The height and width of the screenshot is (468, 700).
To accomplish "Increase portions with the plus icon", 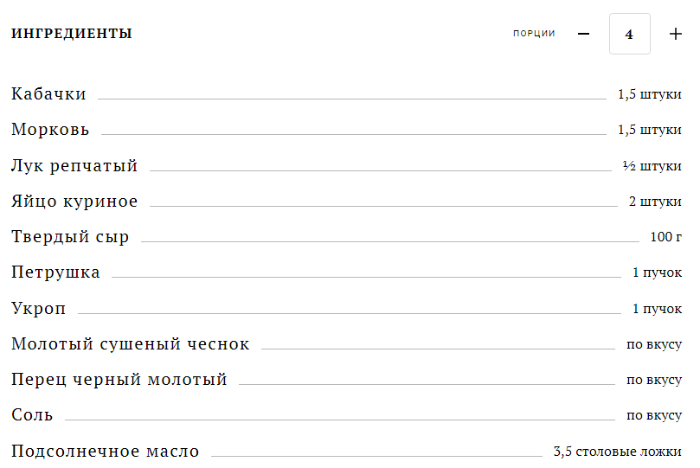I will [x=675, y=34].
